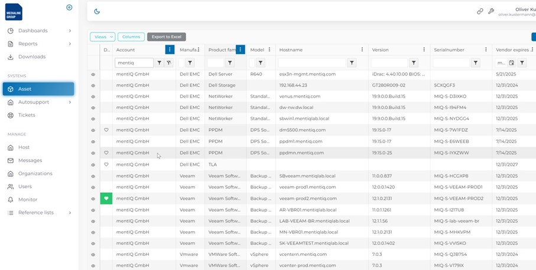Viewport: 536px width, 270px height.
Task: Click the link chain icon in header
Action: 480,11
